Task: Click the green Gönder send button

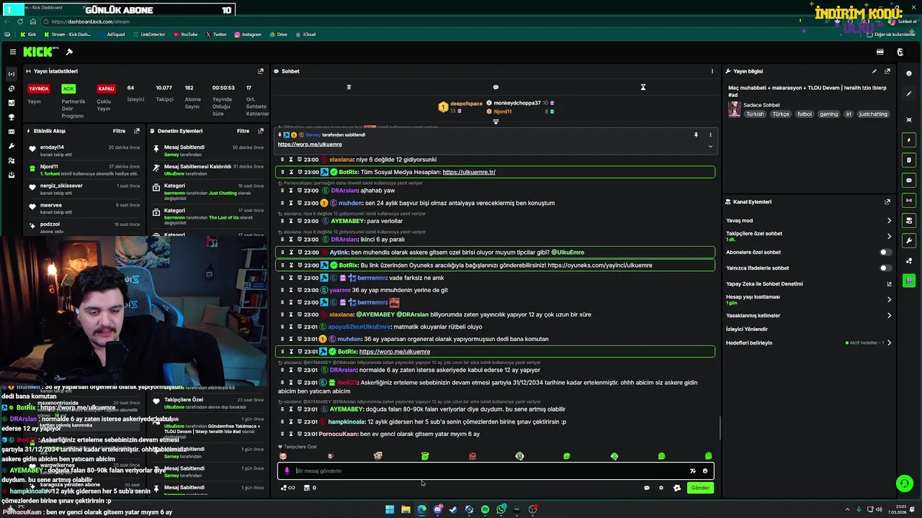Action: 700,488
